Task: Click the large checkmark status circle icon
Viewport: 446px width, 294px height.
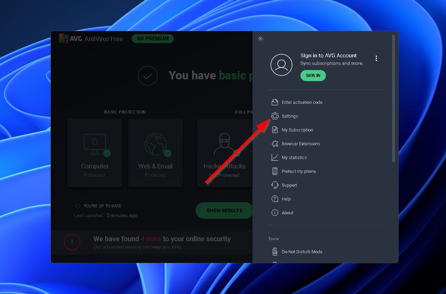Action: [148, 76]
